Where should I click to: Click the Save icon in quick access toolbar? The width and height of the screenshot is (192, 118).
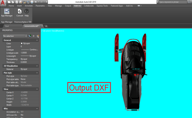[x=17, y=2]
